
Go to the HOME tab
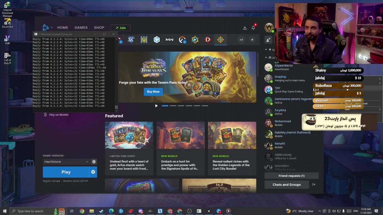pyautogui.click(x=63, y=27)
